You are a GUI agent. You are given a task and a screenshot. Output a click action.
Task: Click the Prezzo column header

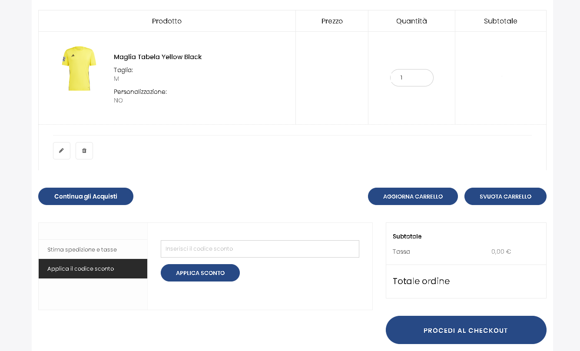(x=332, y=21)
